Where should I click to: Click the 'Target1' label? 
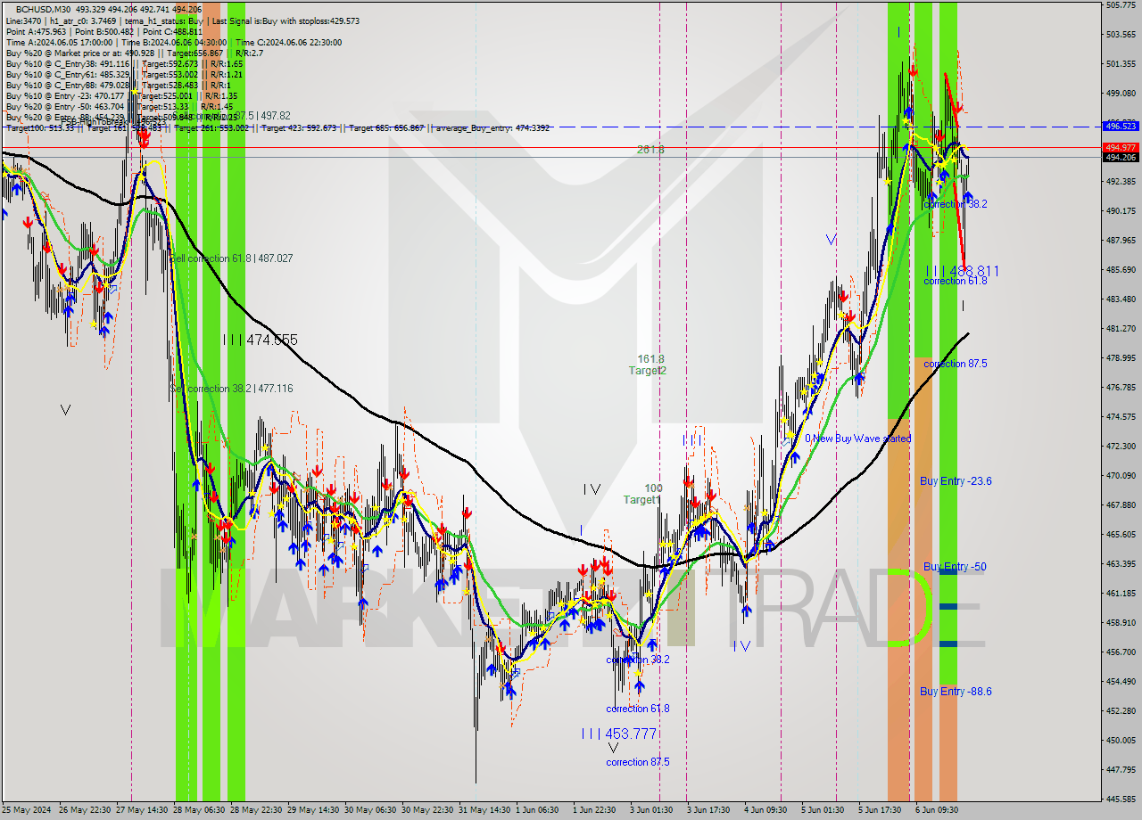(641, 500)
